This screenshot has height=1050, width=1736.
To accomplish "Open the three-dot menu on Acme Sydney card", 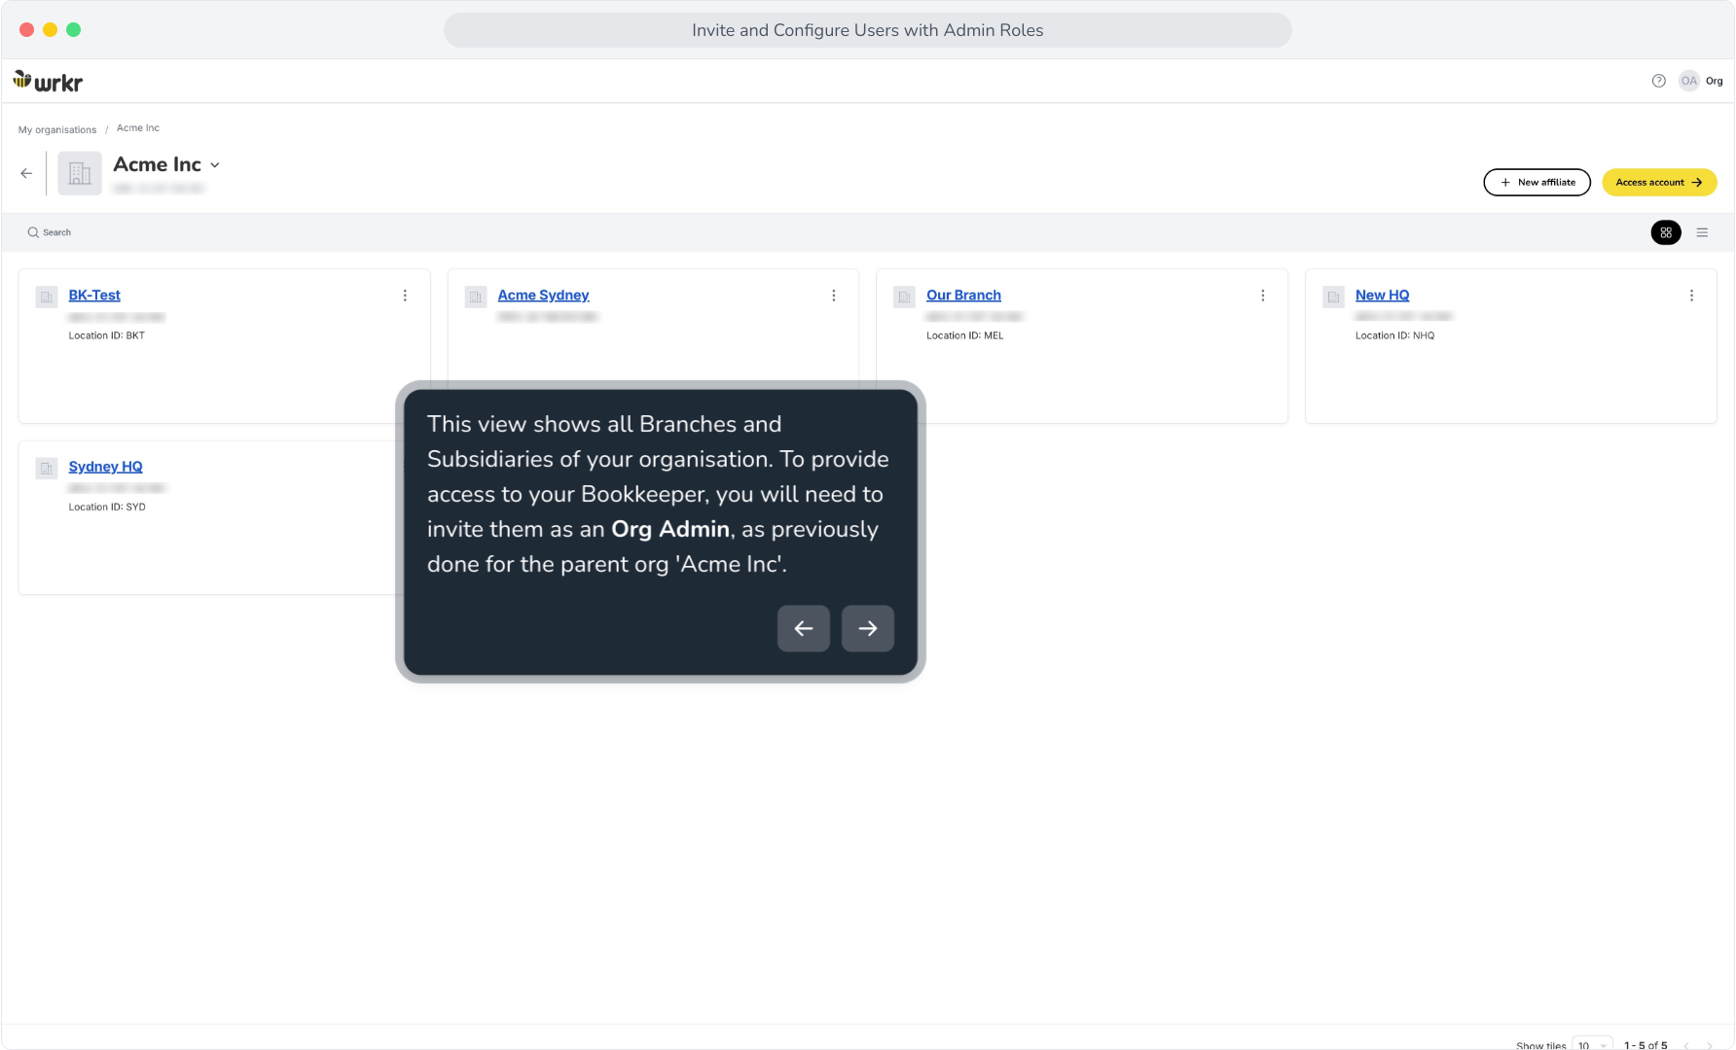I will [834, 296].
